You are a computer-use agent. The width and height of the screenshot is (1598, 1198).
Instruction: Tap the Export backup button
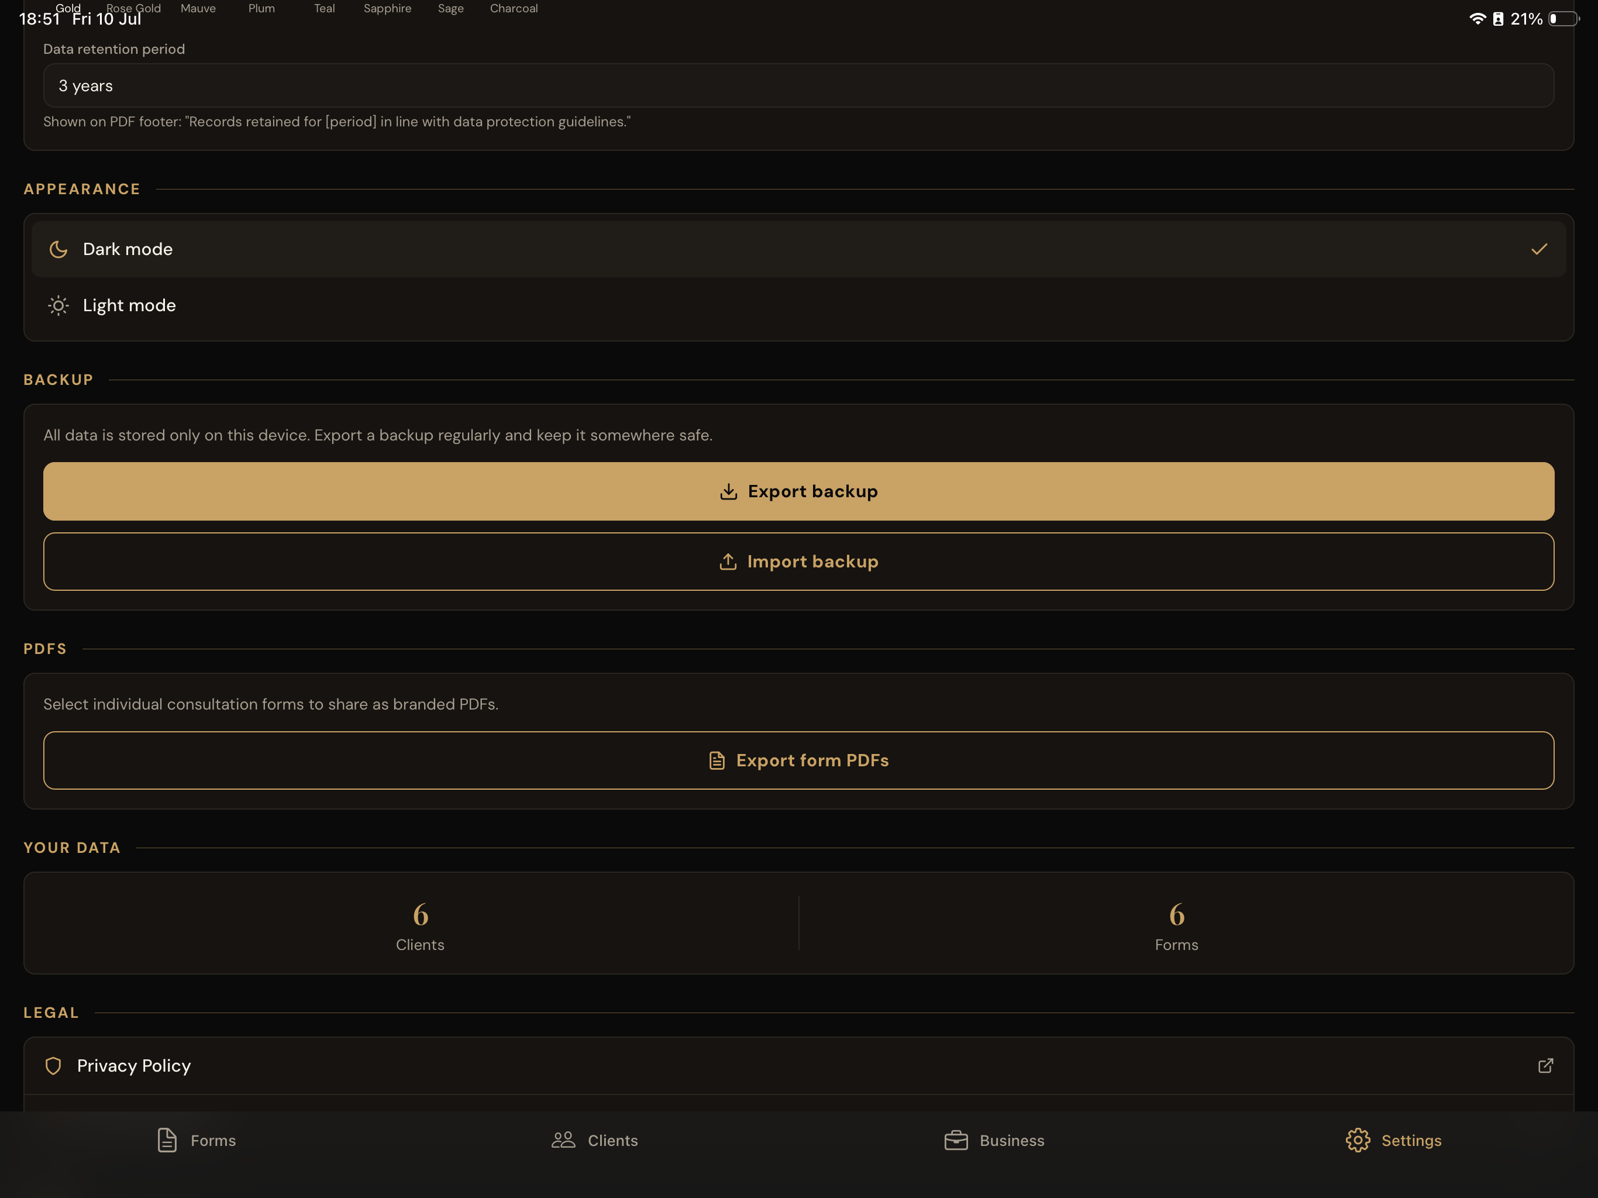point(798,491)
